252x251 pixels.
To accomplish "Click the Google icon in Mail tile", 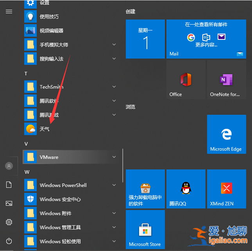I will click(191, 37).
